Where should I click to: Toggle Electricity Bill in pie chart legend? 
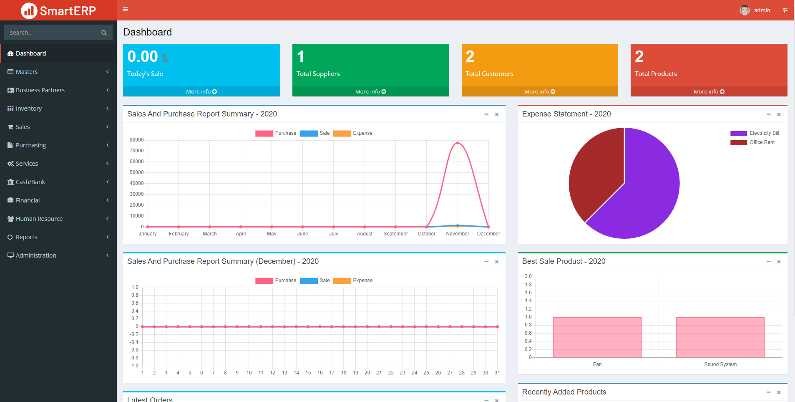coord(755,133)
